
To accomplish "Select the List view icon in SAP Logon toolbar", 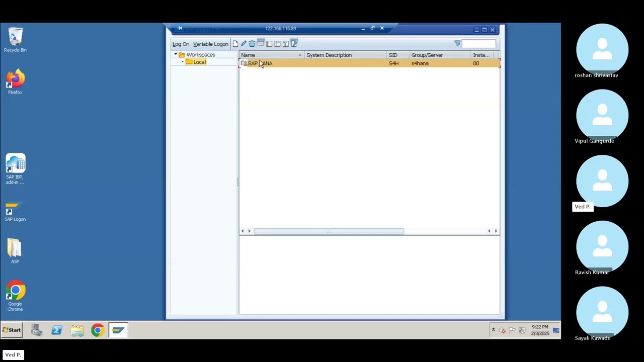I will pyautogui.click(x=269, y=44).
